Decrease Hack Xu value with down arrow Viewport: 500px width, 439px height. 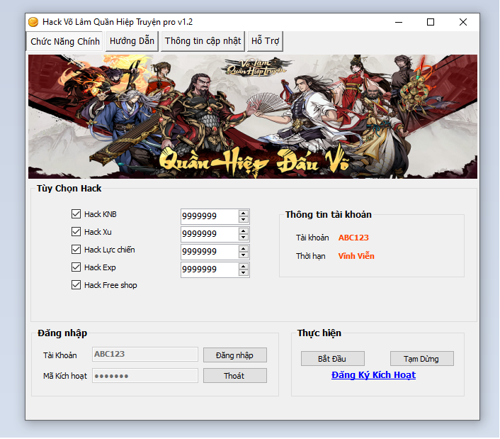click(x=244, y=238)
